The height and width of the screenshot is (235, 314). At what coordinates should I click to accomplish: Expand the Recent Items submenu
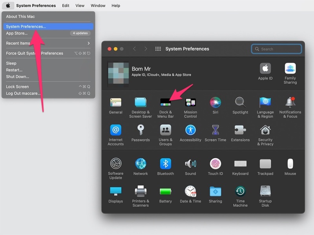[48, 43]
